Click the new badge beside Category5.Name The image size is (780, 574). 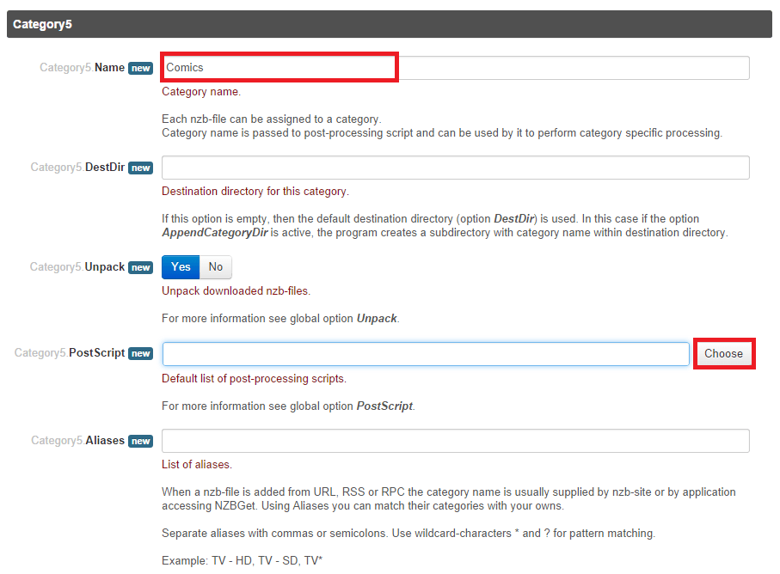coord(141,68)
